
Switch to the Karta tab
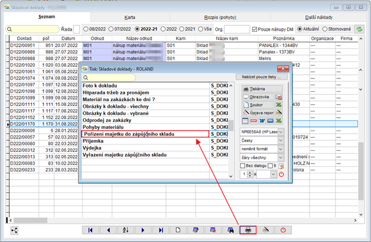130,17
